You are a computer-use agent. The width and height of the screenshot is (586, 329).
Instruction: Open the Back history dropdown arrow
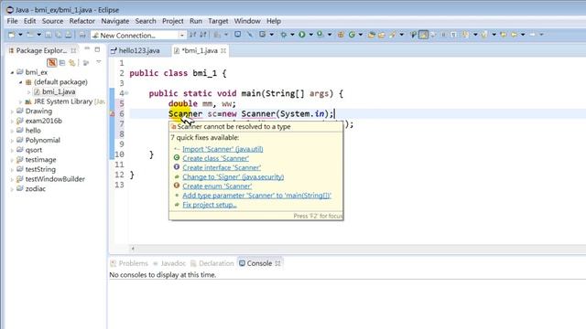click(523, 35)
